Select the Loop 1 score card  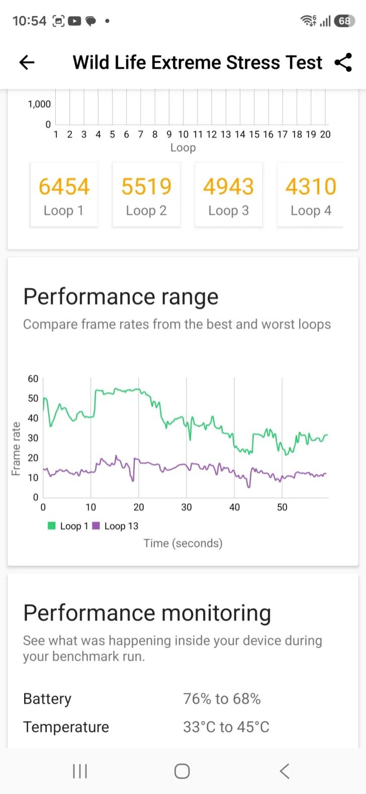(64, 195)
